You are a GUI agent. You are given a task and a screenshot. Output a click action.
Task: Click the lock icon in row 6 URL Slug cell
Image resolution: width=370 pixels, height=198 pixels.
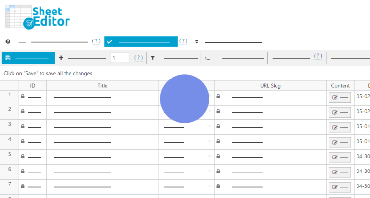pos(218,171)
